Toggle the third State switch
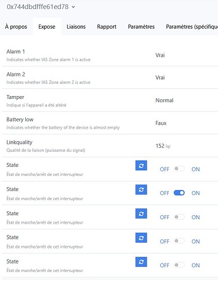This screenshot has height=281, width=218. click(x=179, y=217)
